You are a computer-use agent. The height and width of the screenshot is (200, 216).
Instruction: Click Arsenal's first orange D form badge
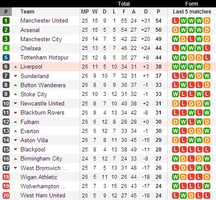tap(175, 30)
